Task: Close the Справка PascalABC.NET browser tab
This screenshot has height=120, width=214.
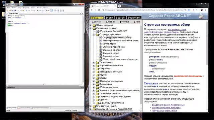Action: [115, 6]
